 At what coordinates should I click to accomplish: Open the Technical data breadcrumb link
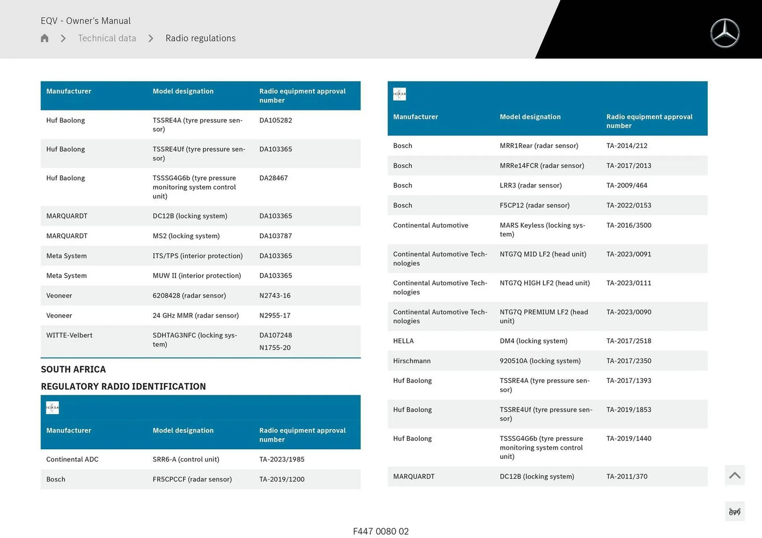[x=107, y=38]
